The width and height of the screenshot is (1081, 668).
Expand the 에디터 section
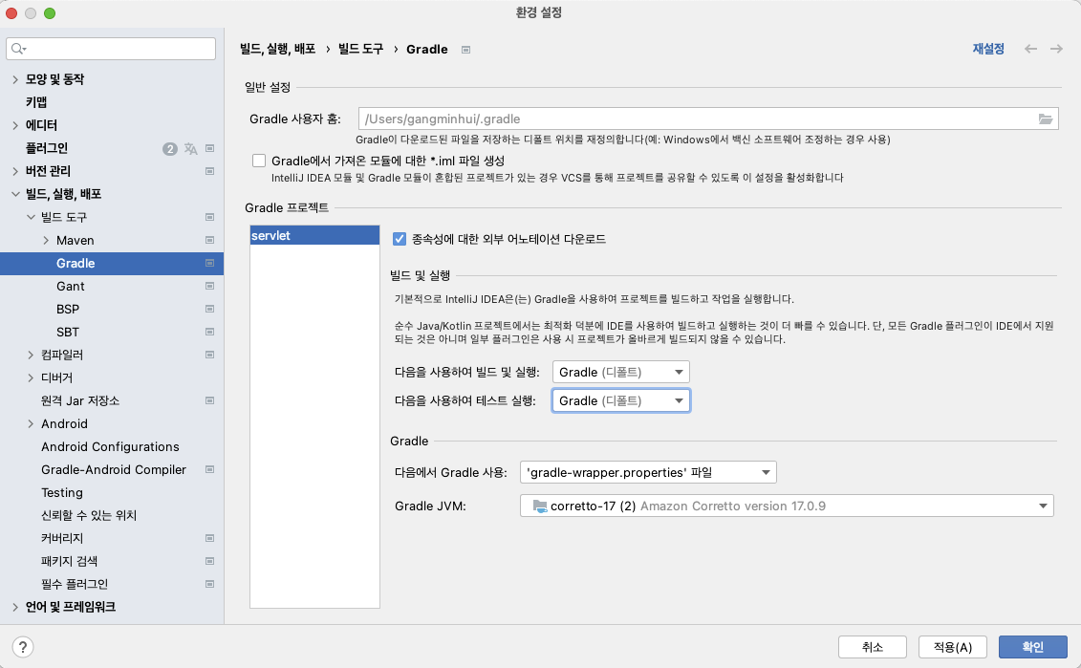click(x=15, y=125)
